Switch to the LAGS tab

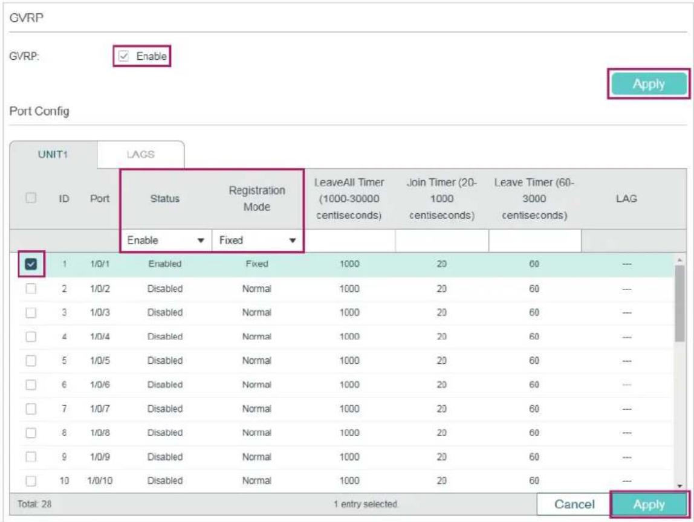pyautogui.click(x=140, y=155)
